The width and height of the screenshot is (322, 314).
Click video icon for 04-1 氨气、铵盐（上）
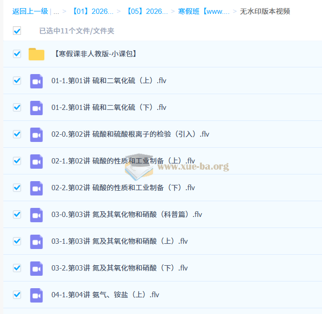point(36,295)
